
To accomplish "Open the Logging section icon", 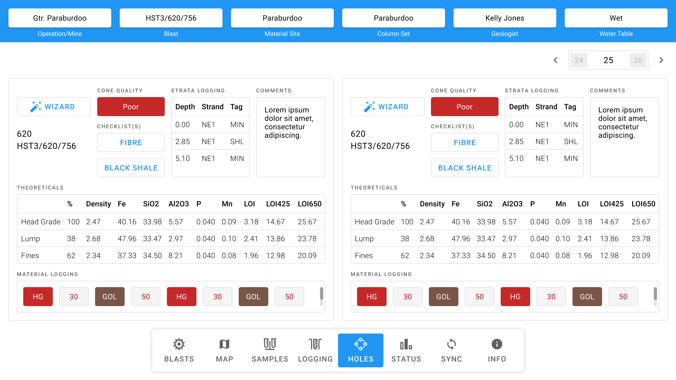I will (x=315, y=344).
